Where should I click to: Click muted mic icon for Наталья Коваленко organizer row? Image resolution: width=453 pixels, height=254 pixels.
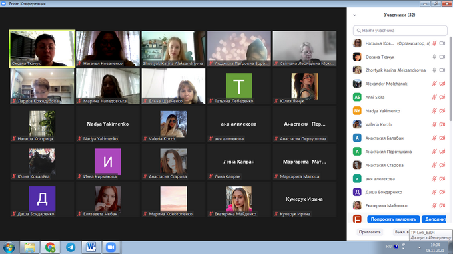pyautogui.click(x=434, y=43)
